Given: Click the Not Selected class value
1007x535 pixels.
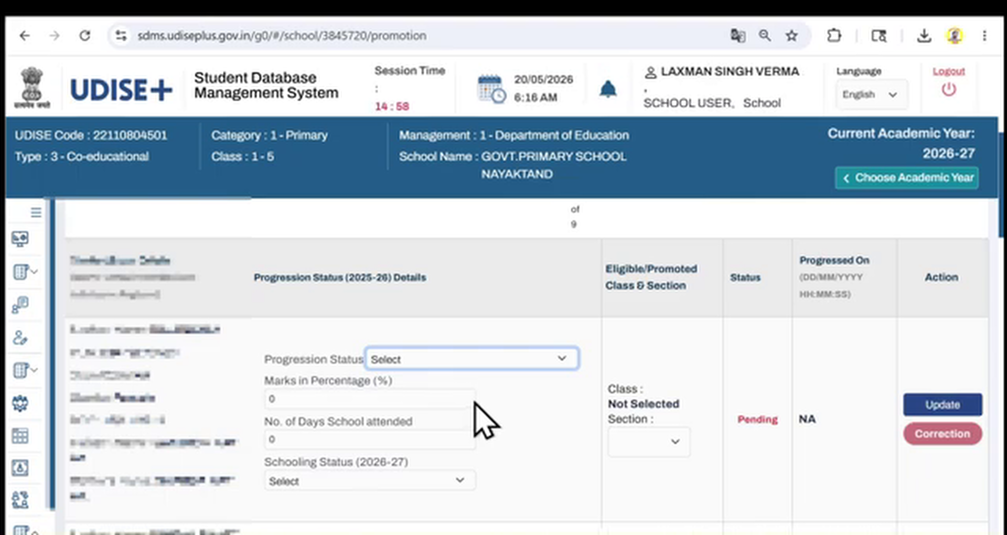Looking at the screenshot, I should click(644, 404).
